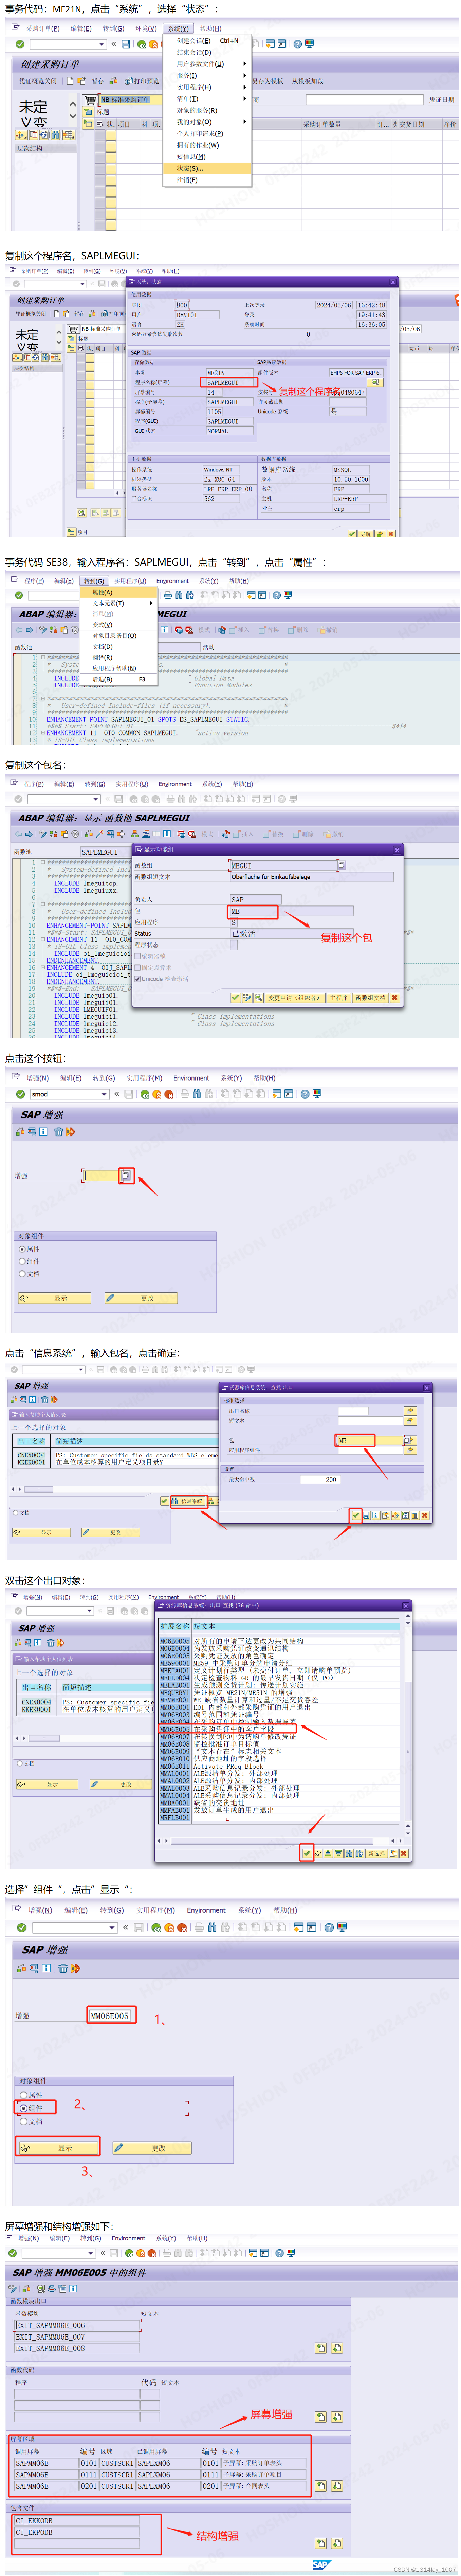461x2576 pixels.
Task: Select 文档 radio on MM06E005 SMOD screen
Action: 23,2121
